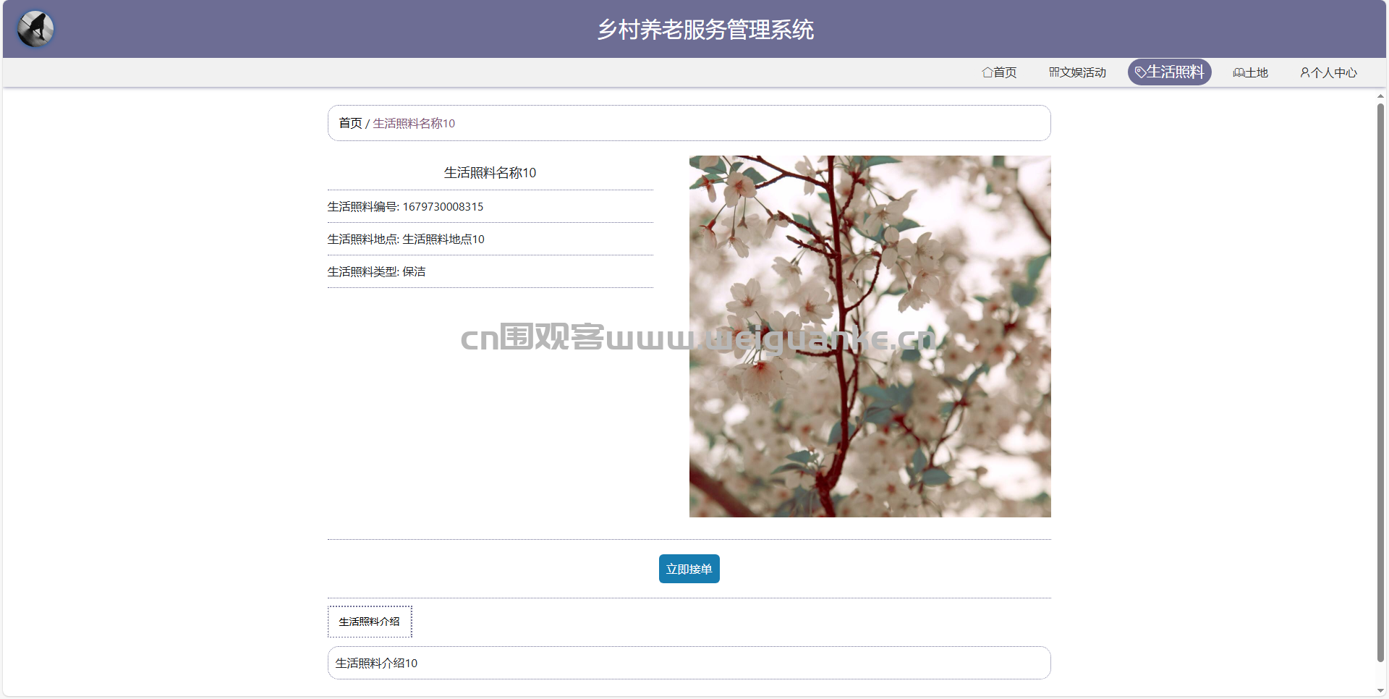This screenshot has width=1389, height=699.
Task: Select the 生活照料类型 value 保洁
Action: coord(415,271)
